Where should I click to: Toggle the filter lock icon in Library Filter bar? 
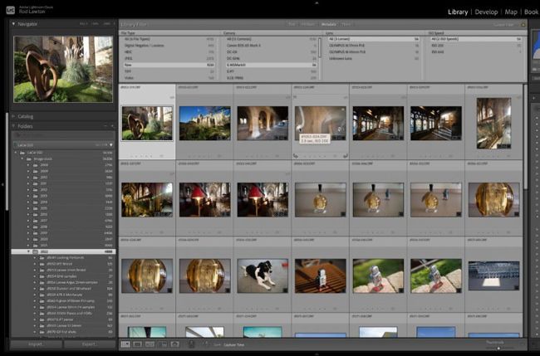(523, 24)
